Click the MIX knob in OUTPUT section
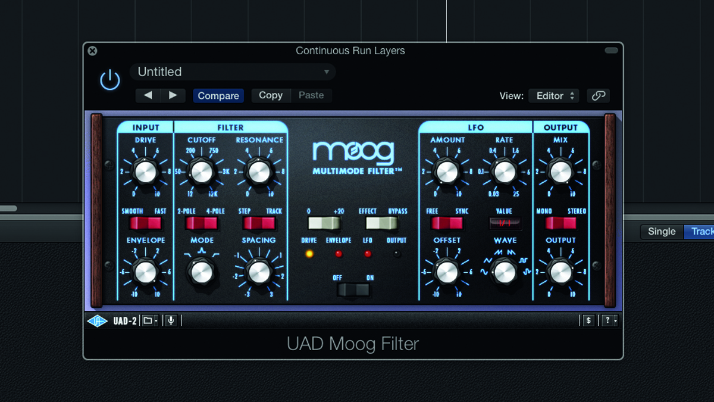 (560, 172)
